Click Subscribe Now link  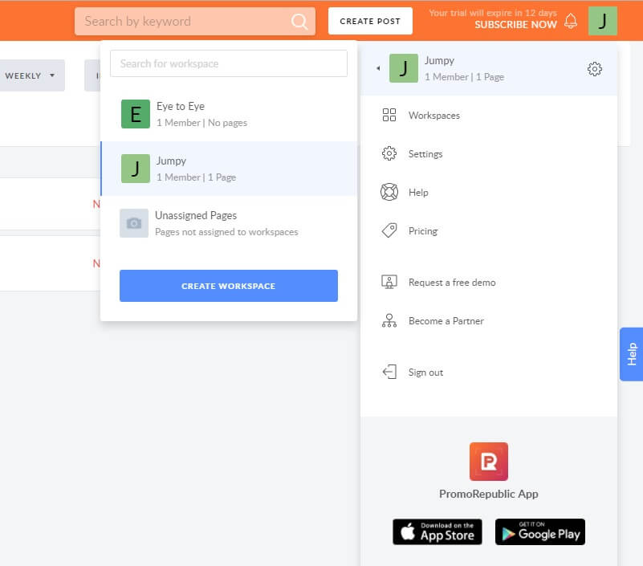(515, 25)
